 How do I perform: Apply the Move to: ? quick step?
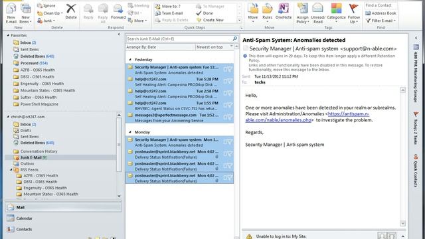pyautogui.click(x=168, y=6)
